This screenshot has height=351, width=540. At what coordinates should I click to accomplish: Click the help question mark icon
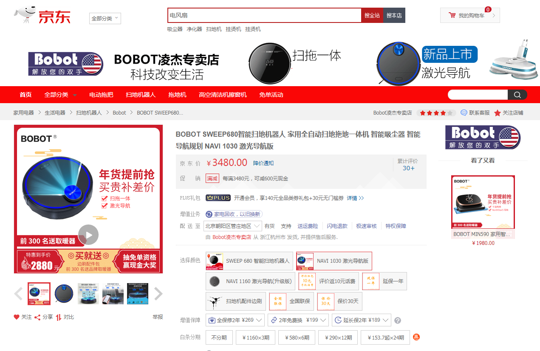398,320
